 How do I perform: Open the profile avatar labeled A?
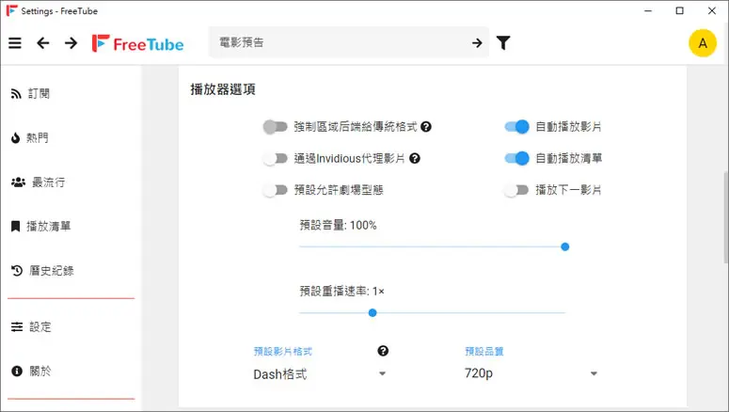click(x=703, y=43)
